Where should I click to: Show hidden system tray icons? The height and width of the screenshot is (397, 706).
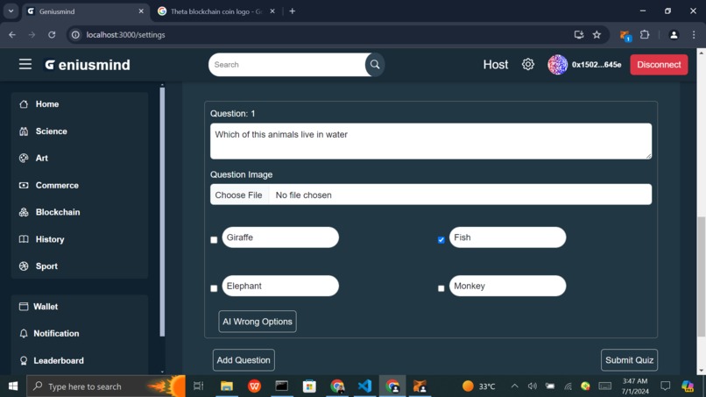pos(514,386)
